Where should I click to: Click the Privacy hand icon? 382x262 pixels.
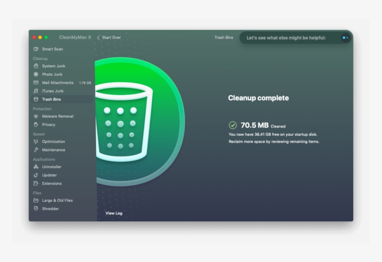[x=36, y=124]
